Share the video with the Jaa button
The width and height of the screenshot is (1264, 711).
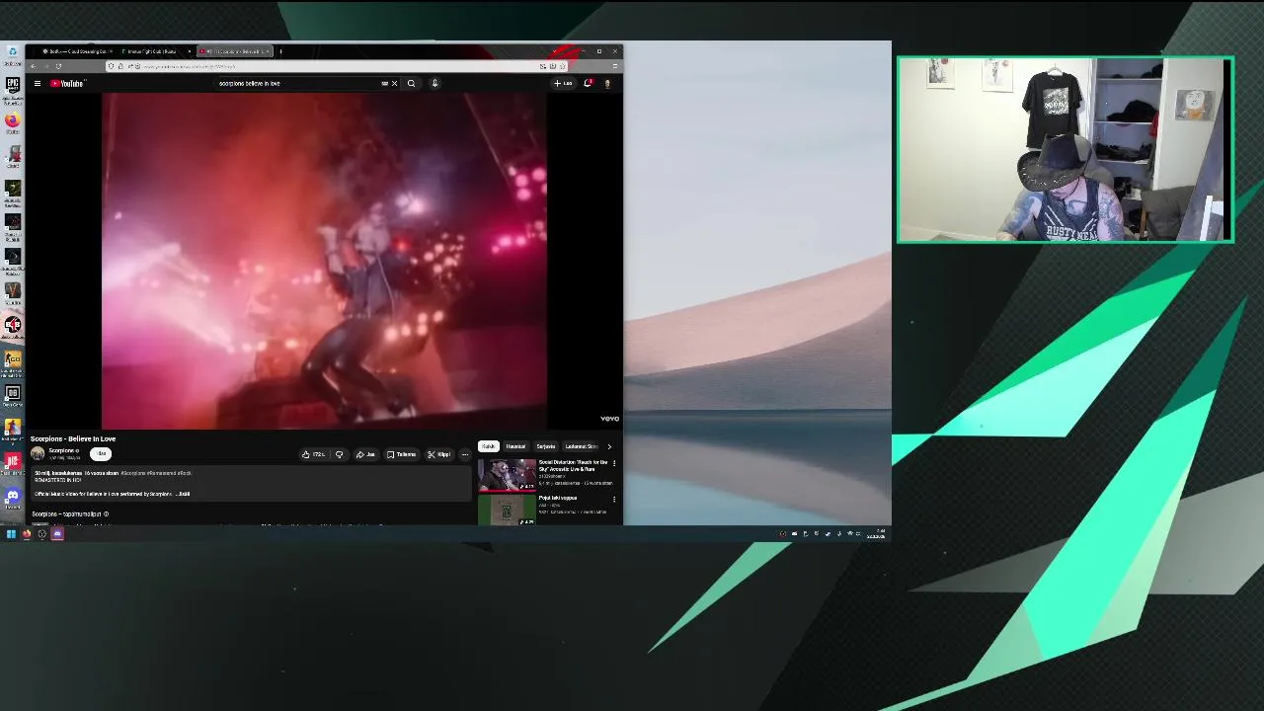click(365, 454)
